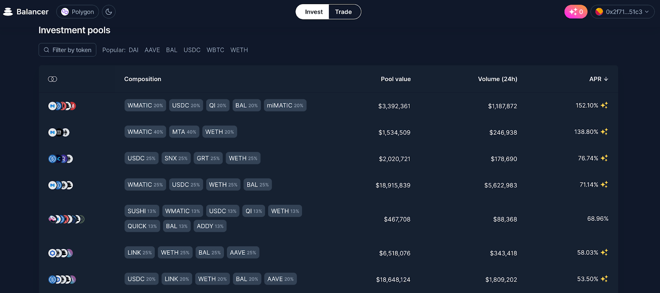Click the token icons column header
Screen dimensions: 660x293
pos(52,79)
